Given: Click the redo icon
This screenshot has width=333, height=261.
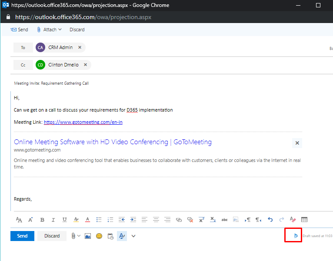Looking at the screenshot, I should coord(282,220).
